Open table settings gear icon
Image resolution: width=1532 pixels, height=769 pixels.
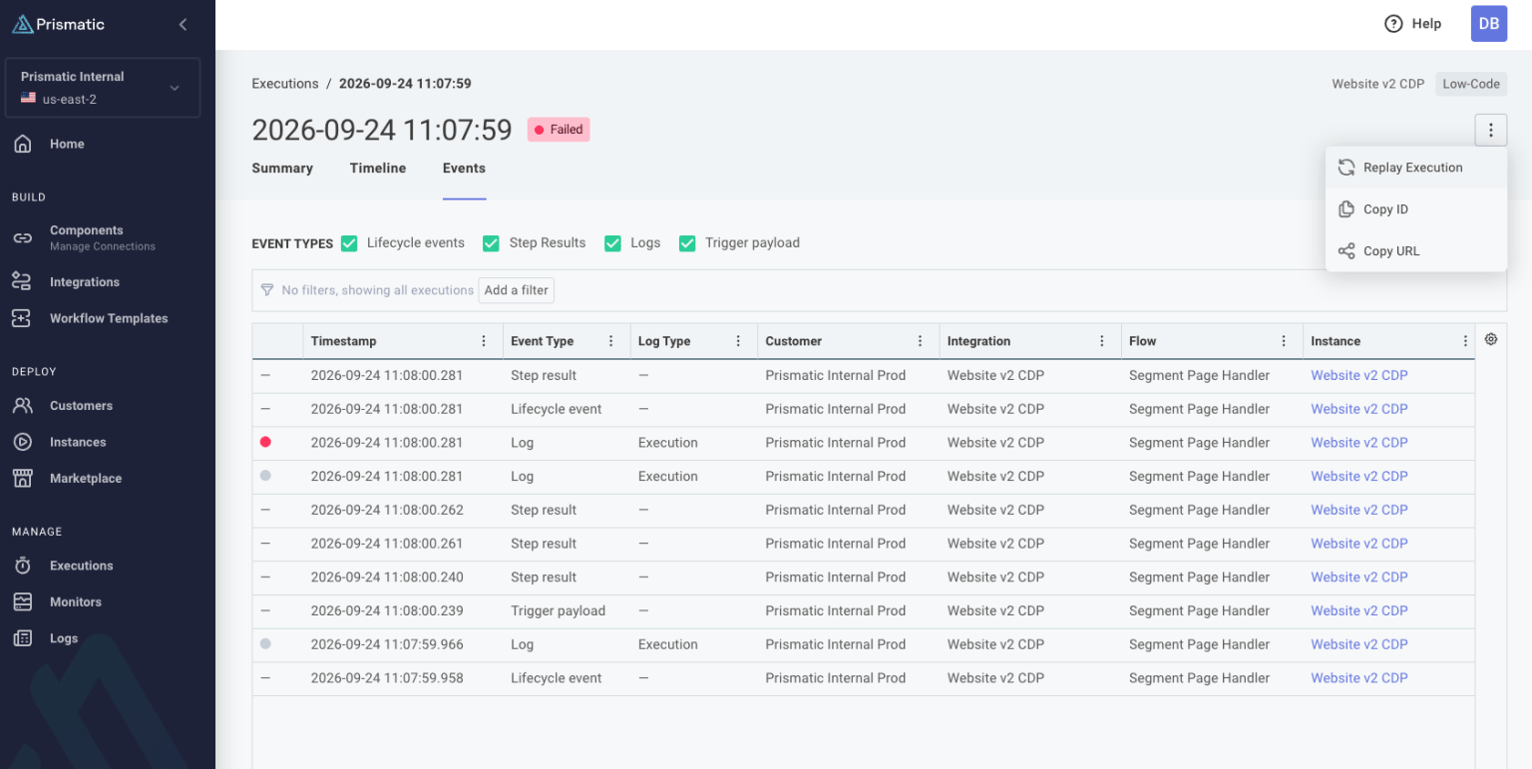1491,339
